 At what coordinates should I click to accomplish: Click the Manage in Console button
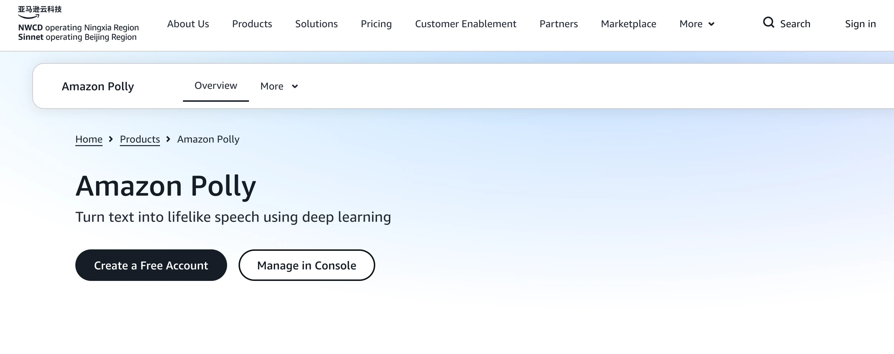tap(307, 265)
